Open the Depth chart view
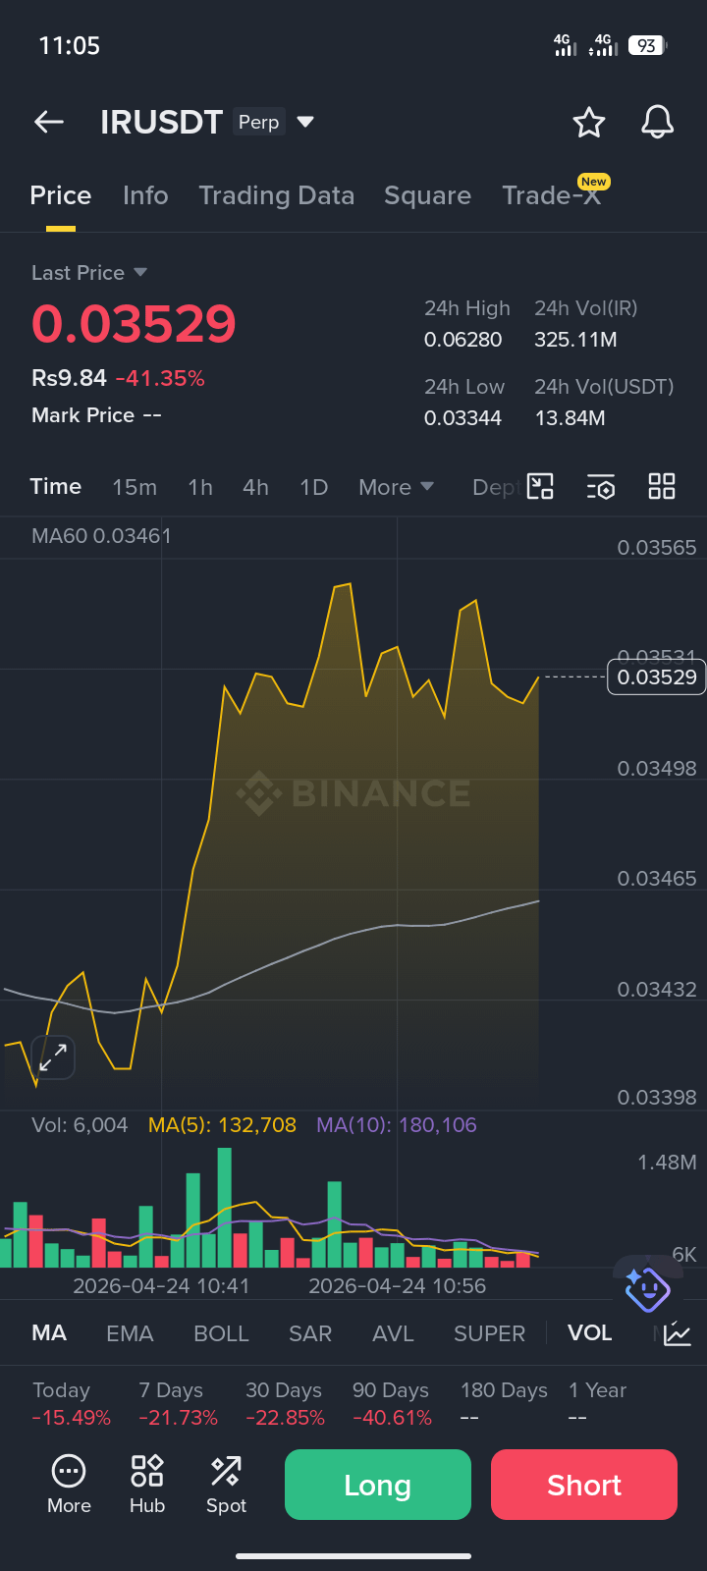Image resolution: width=707 pixels, height=1571 pixels. [x=497, y=487]
